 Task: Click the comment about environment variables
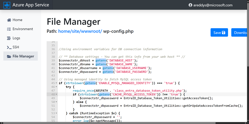(x=111, y=49)
